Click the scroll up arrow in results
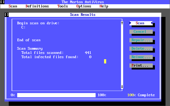The height and width of the screenshot is (106, 170). point(122,23)
